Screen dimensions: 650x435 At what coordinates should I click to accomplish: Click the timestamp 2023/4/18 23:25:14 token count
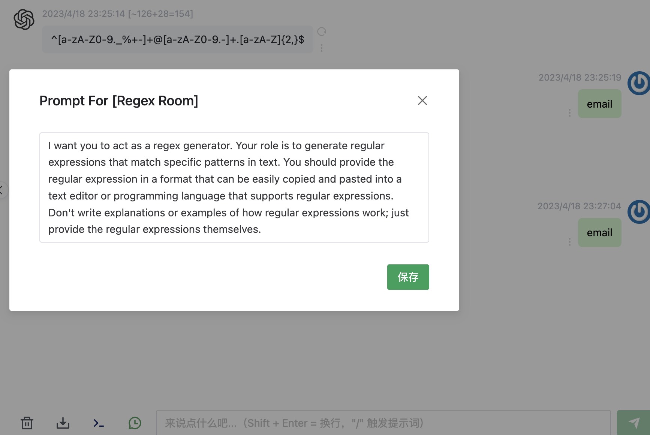[x=118, y=14]
